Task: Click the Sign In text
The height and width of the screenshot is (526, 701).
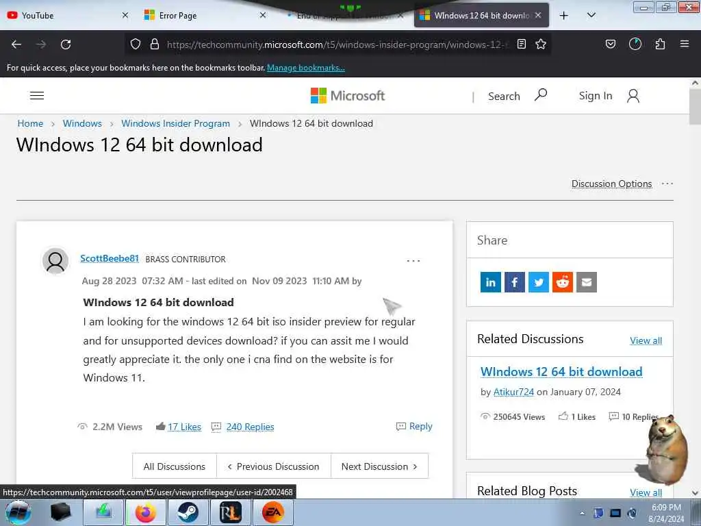Action: [x=596, y=96]
